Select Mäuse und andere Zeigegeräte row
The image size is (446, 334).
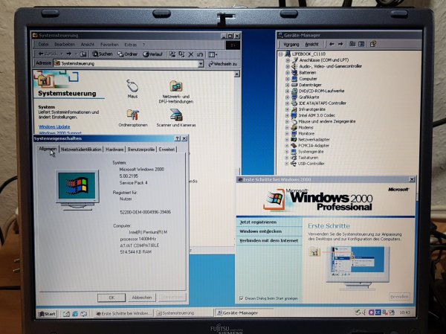[327, 121]
